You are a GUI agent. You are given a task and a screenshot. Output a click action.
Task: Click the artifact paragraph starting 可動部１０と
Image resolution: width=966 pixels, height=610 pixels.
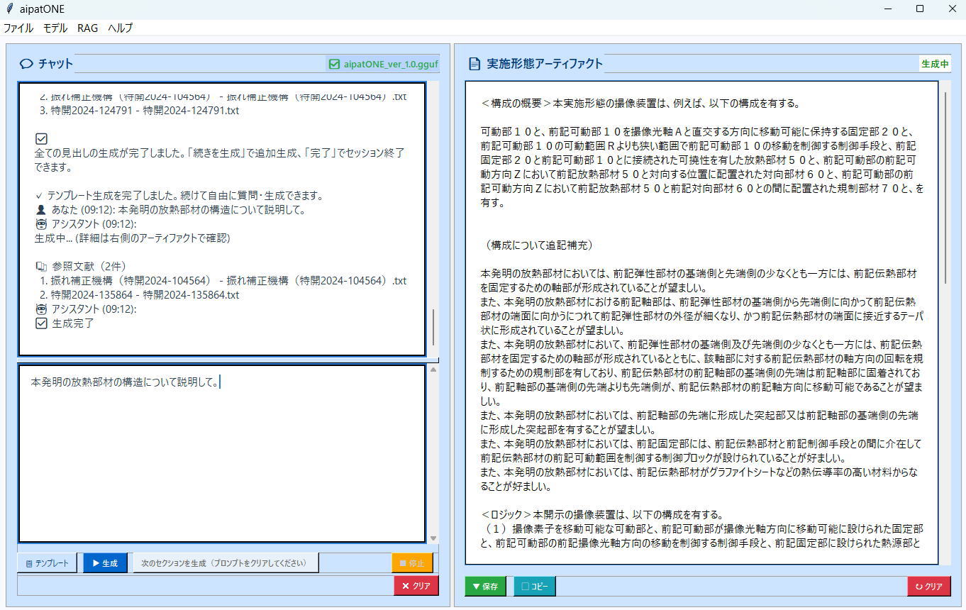tap(702, 167)
